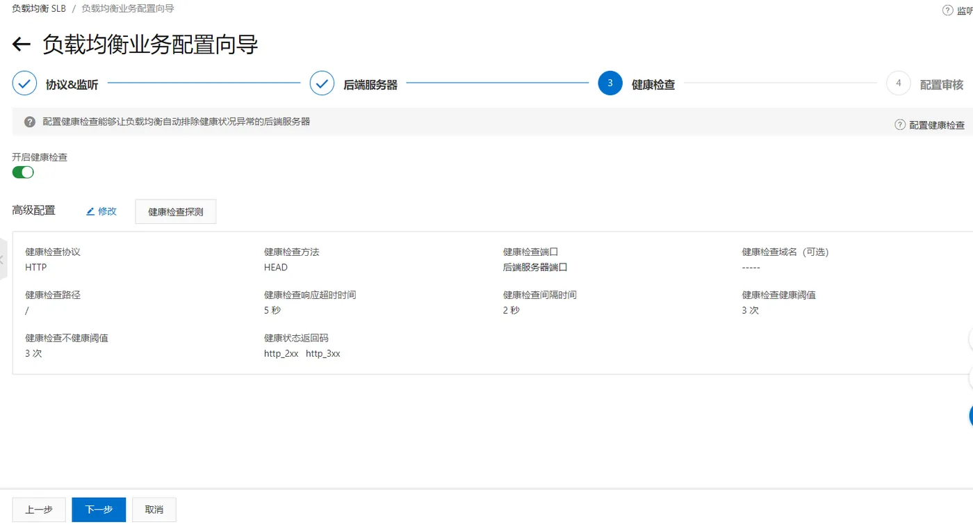The image size is (973, 527).
Task: Click the 负载均衡业务配置向导 breadcrumb text
Action: [128, 9]
